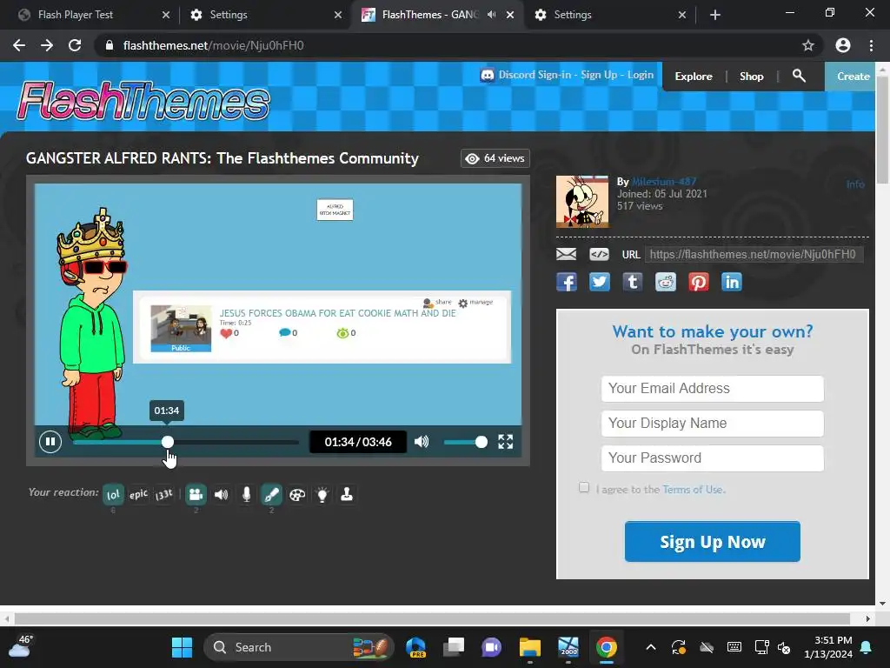Select the movie URL field
Screen dimensions: 890x668
(754, 254)
